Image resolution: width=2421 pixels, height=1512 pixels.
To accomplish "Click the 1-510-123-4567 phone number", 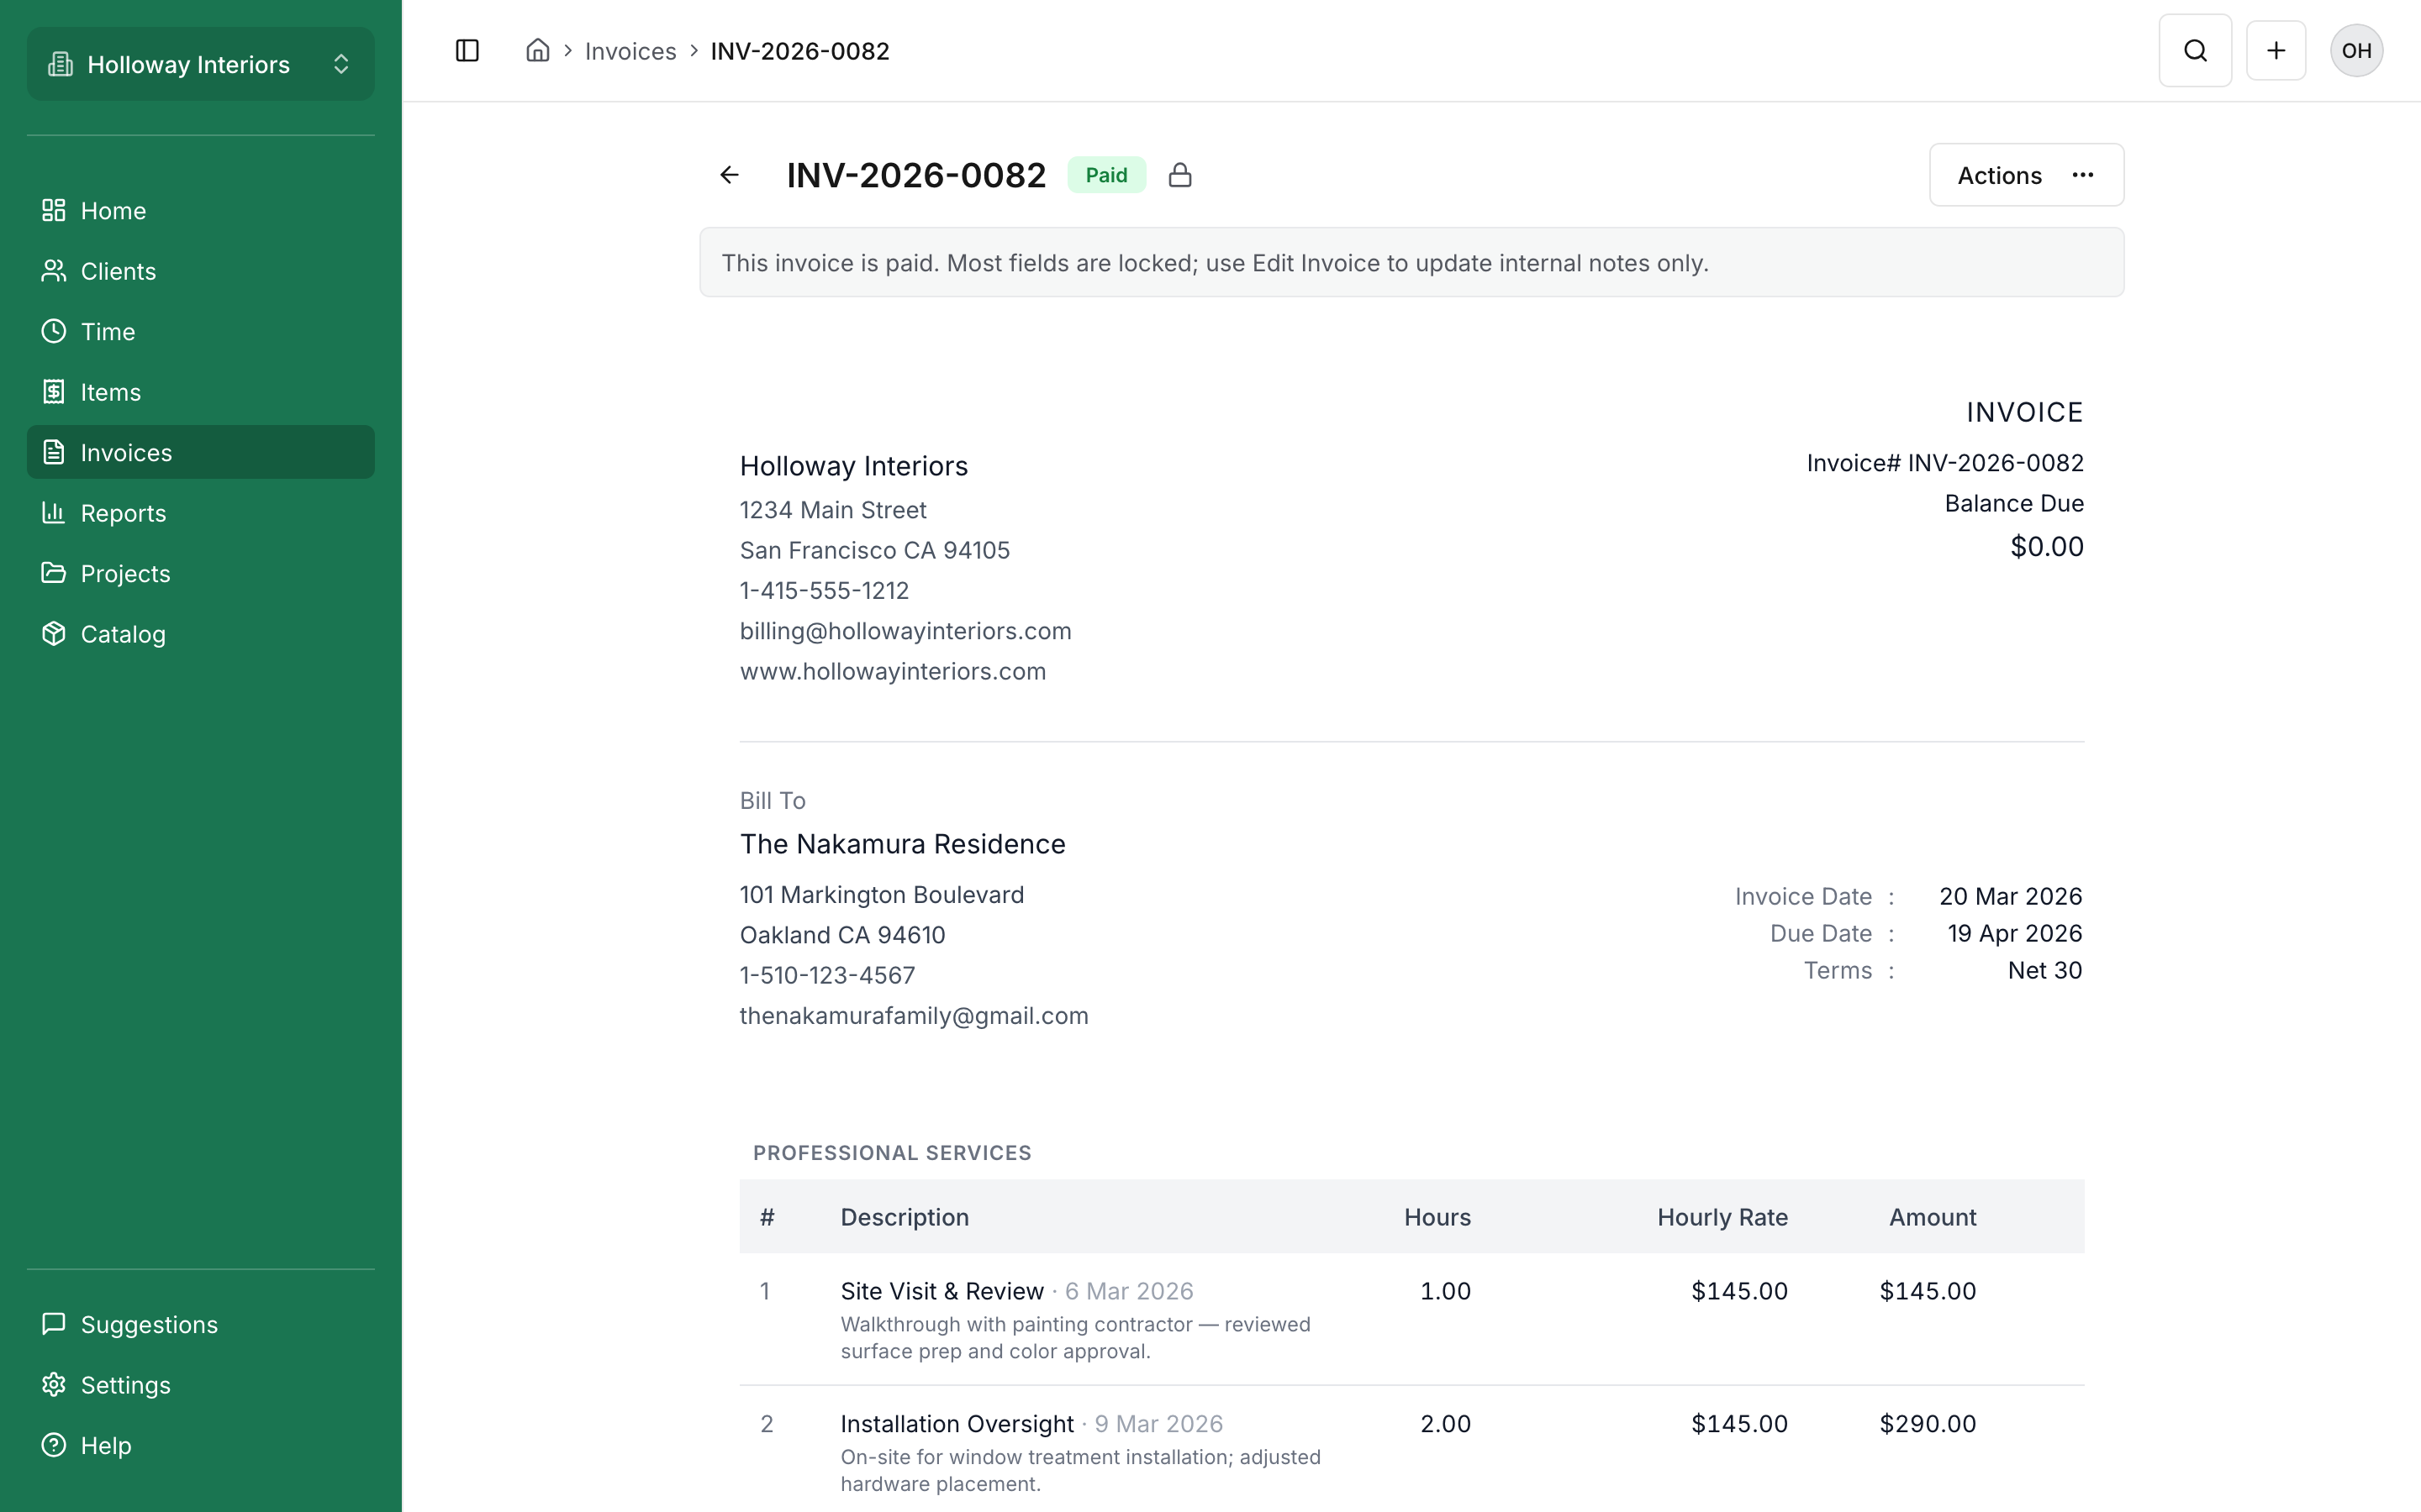I will [x=827, y=975].
